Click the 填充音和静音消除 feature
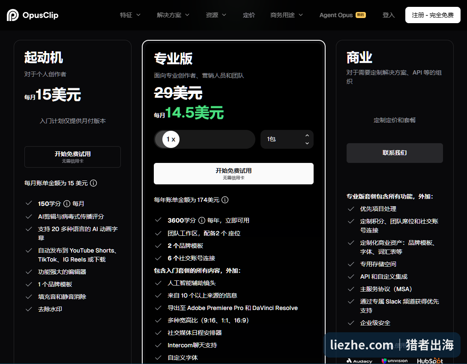 click(62, 297)
